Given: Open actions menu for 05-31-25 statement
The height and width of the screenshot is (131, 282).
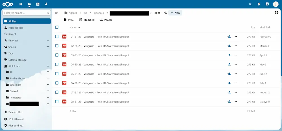Looking at the screenshot, I should coord(235,74).
